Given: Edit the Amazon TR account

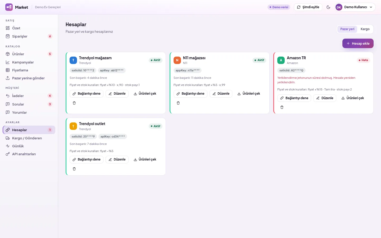Looking at the screenshot, I should point(325,98).
